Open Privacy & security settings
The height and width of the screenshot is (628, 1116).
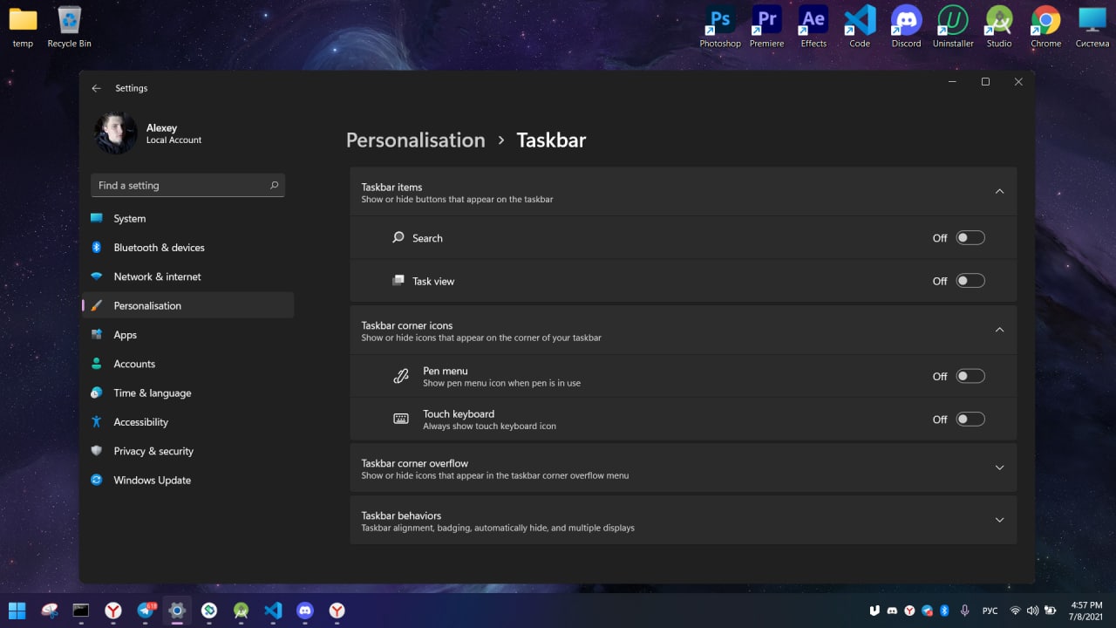(x=188, y=451)
